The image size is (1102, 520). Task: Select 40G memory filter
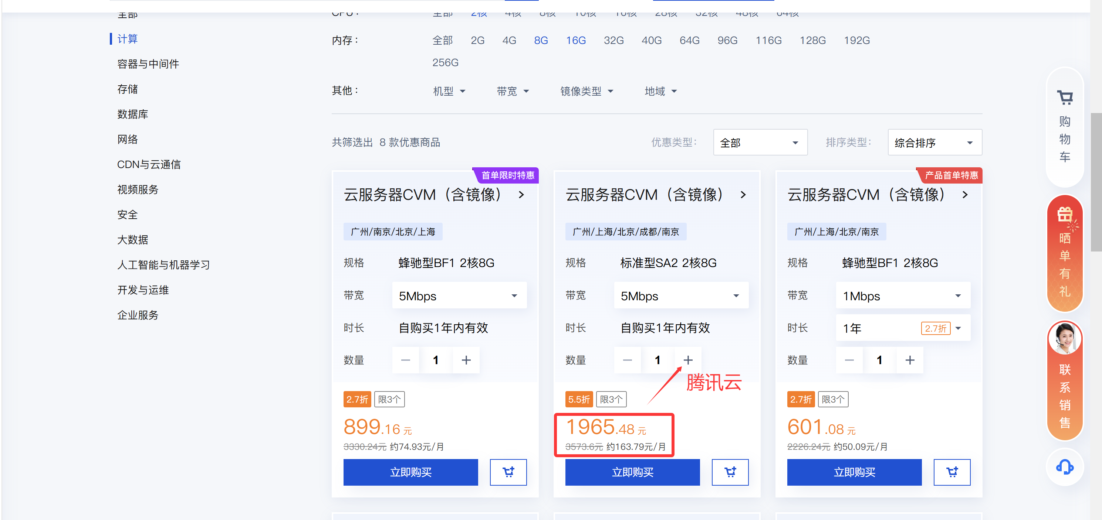652,41
